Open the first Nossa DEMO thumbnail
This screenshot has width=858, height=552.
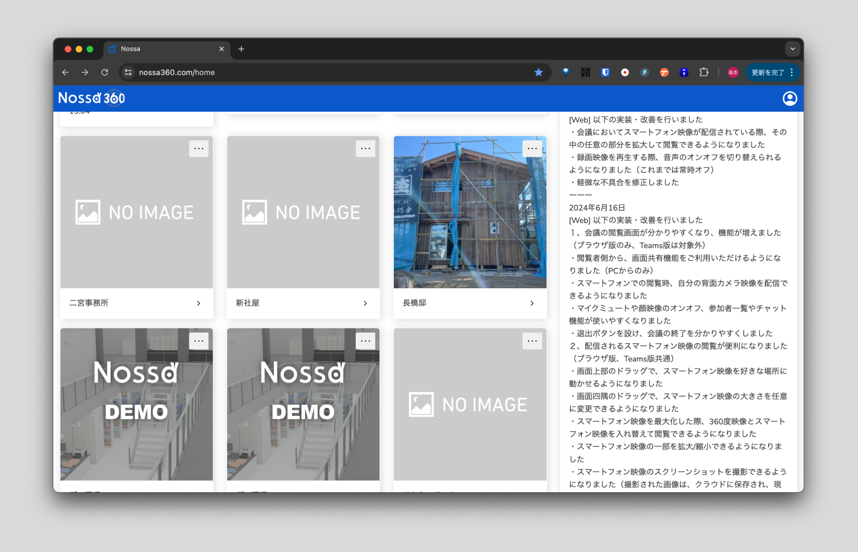click(136, 404)
